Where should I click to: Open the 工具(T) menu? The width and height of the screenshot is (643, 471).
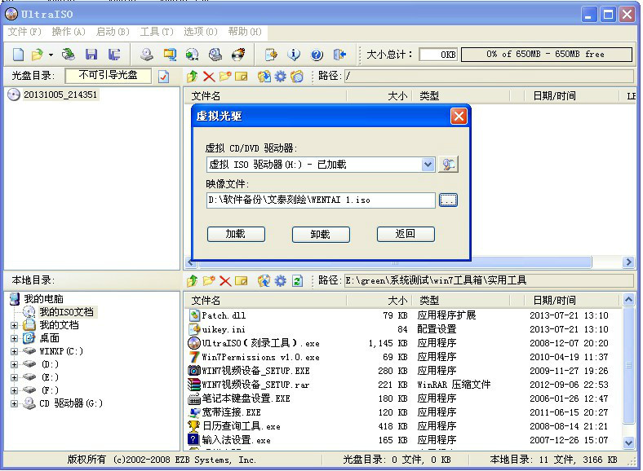(157, 32)
